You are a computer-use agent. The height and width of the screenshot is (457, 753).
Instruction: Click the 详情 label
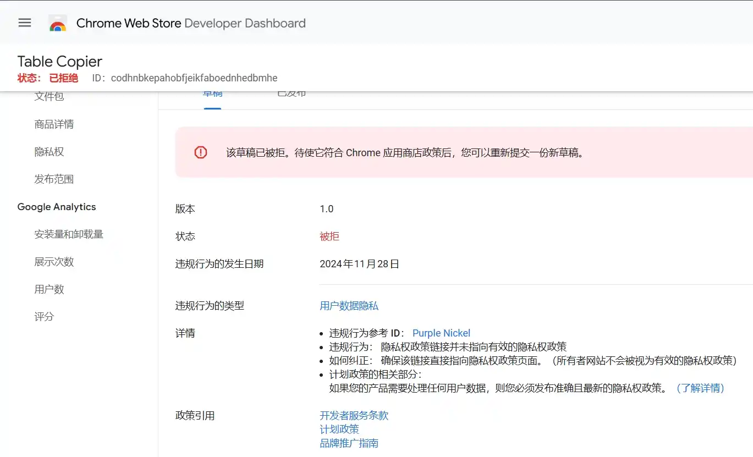[185, 333]
